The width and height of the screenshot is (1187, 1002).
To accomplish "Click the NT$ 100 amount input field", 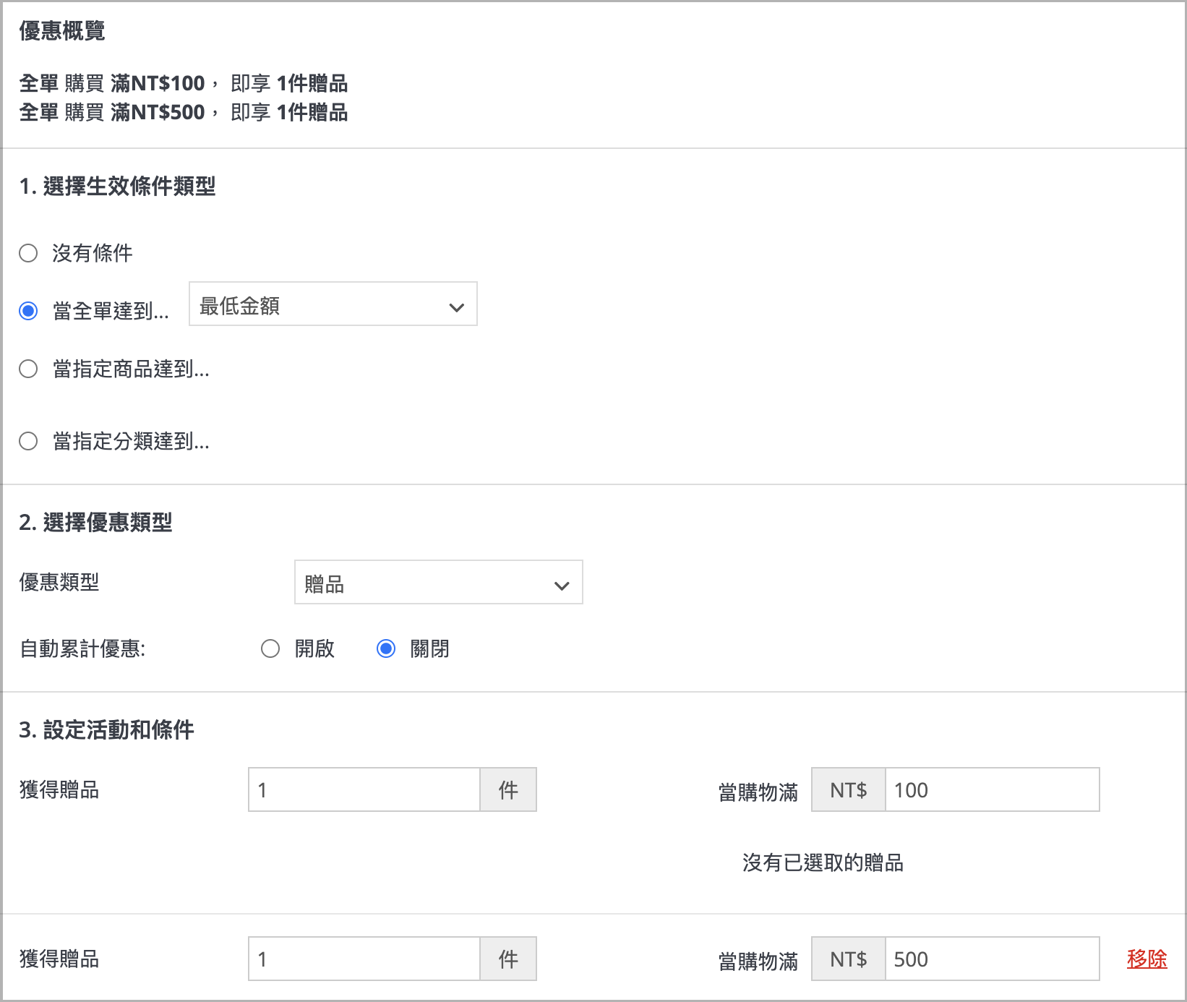I will coord(993,789).
